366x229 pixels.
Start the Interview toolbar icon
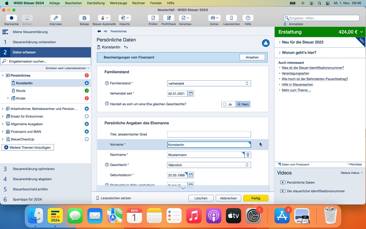(x=55, y=18)
